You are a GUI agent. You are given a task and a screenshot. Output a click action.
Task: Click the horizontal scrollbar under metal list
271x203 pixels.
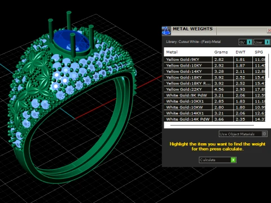point(212,125)
